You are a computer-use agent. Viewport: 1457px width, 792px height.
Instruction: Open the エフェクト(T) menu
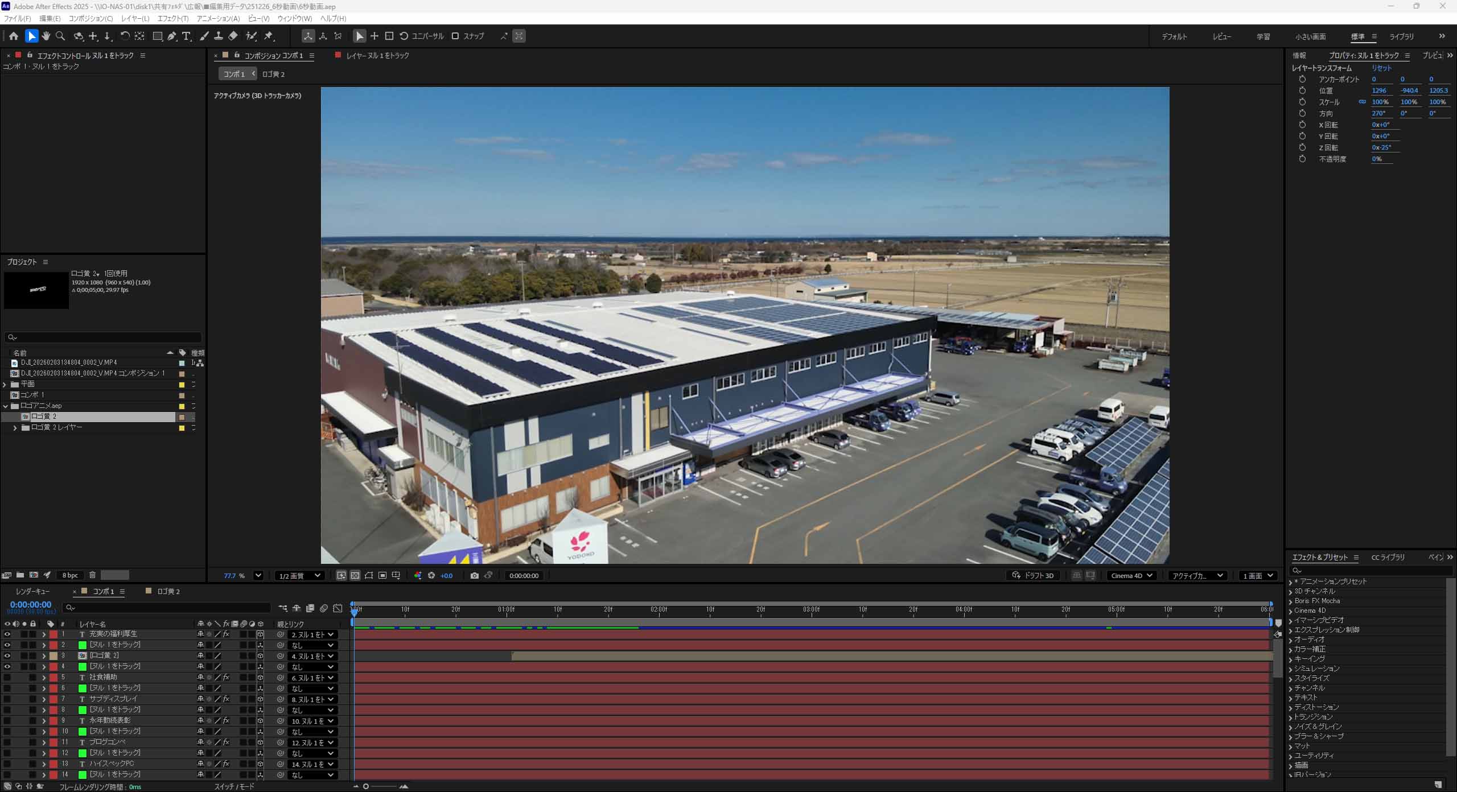coord(172,19)
